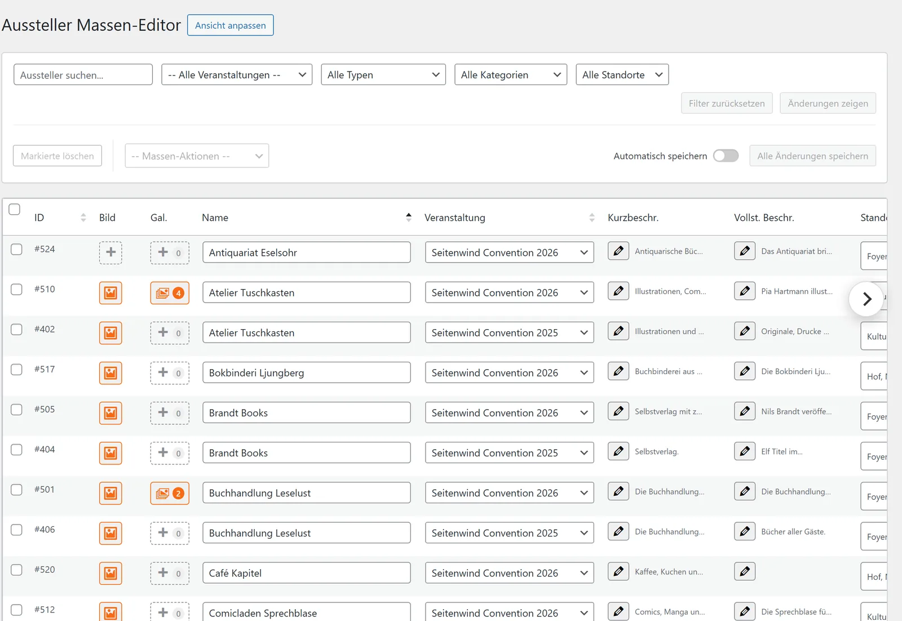This screenshot has width=902, height=621.
Task: Click the Comicladen Sprechblase name field
Action: (307, 612)
